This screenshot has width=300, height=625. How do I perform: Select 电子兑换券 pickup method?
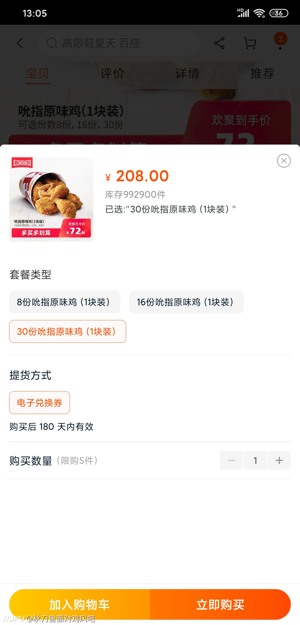point(39,403)
